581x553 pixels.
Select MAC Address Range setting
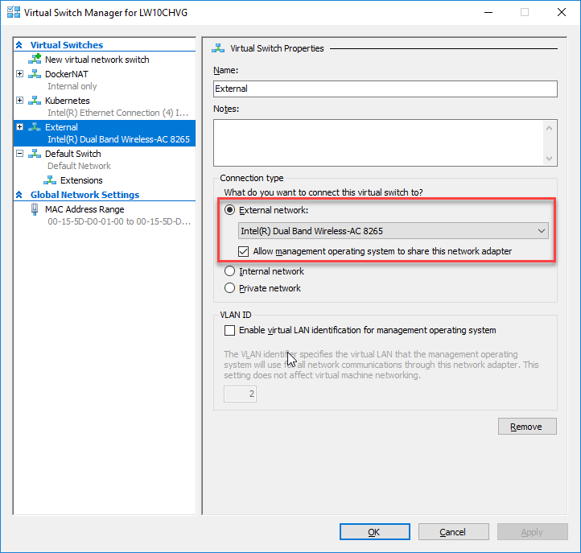tap(84, 209)
